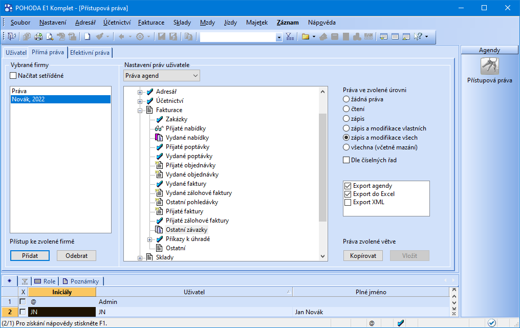
Task: Click the exit-door icon in the toolbar
Action: pyautogui.click(x=12, y=36)
